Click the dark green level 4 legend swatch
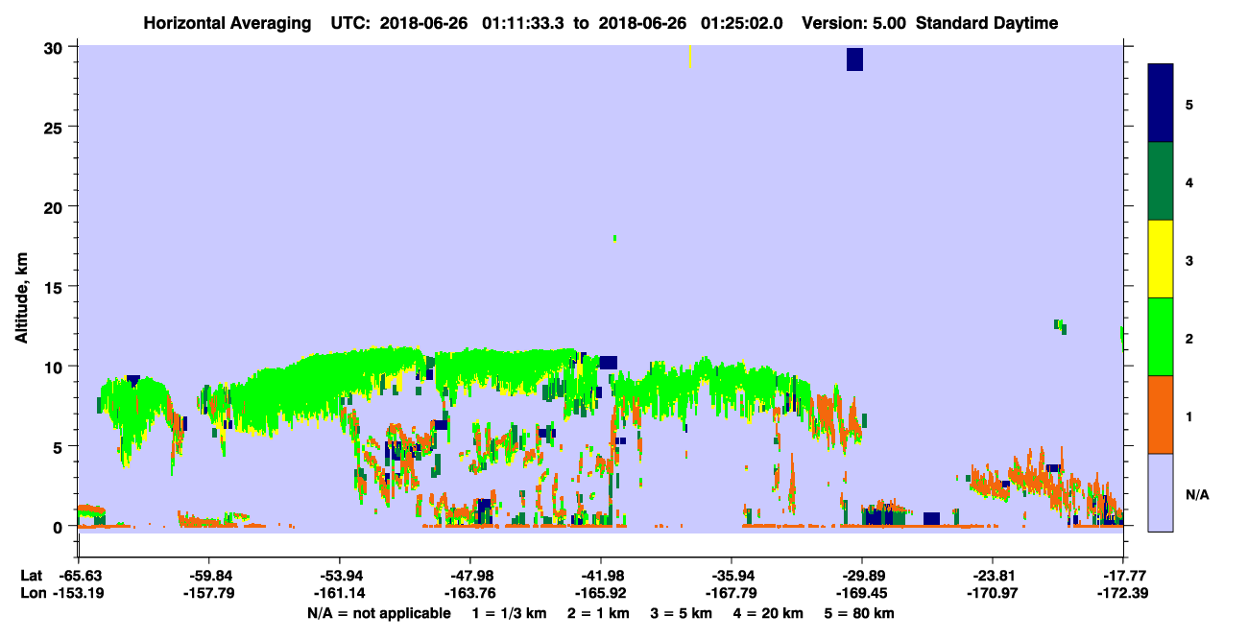1248x640 pixels. click(x=1161, y=181)
